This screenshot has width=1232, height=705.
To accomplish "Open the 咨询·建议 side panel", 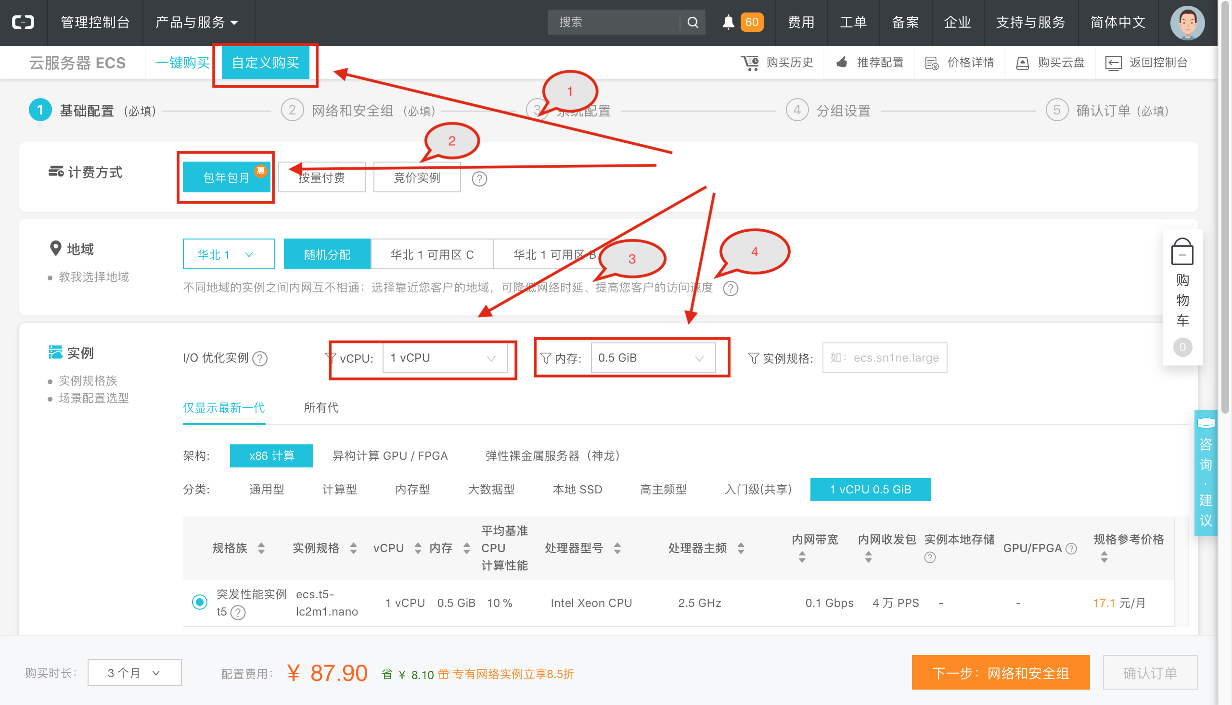I will 1206,473.
